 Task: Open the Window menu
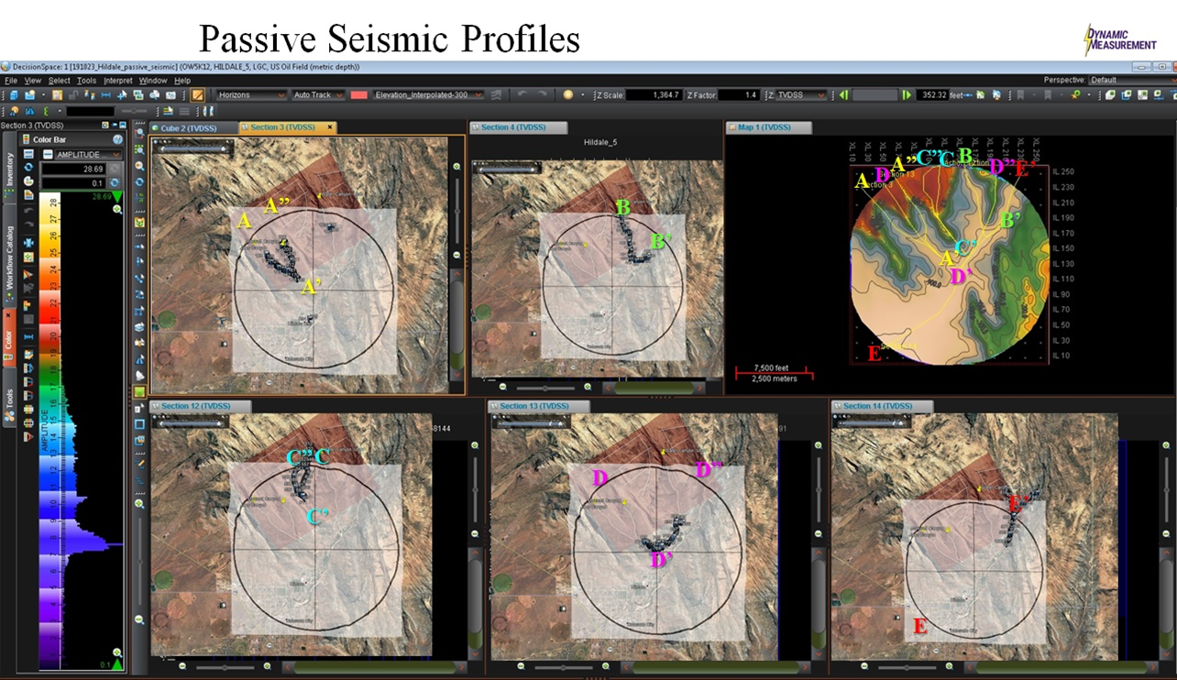tap(153, 81)
